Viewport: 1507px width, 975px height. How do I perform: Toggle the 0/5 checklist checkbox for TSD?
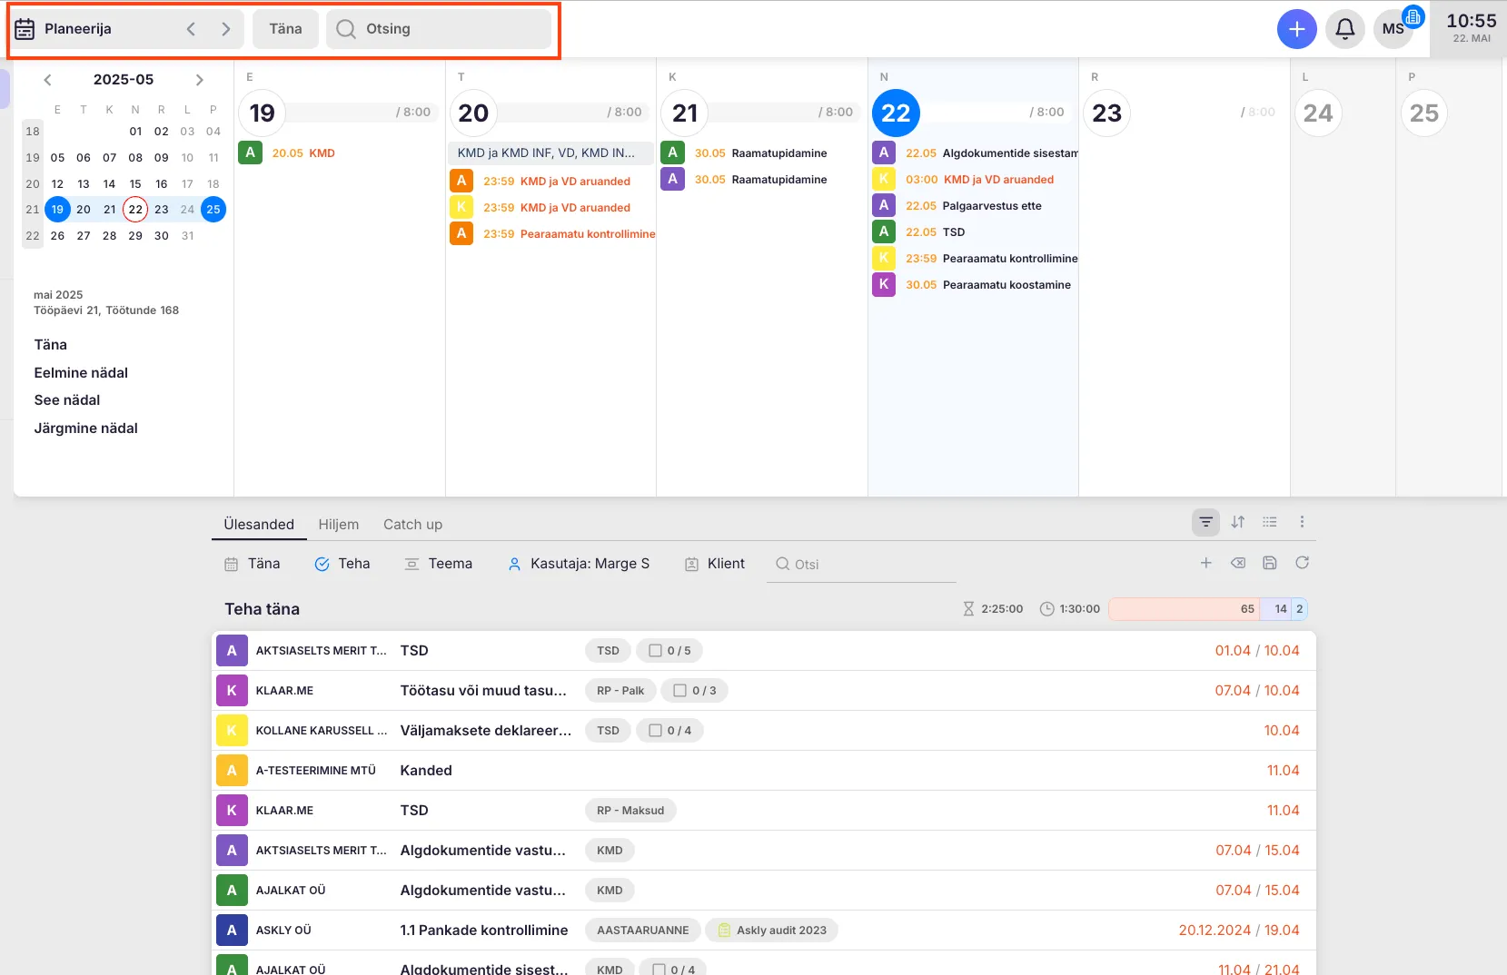pyautogui.click(x=655, y=651)
